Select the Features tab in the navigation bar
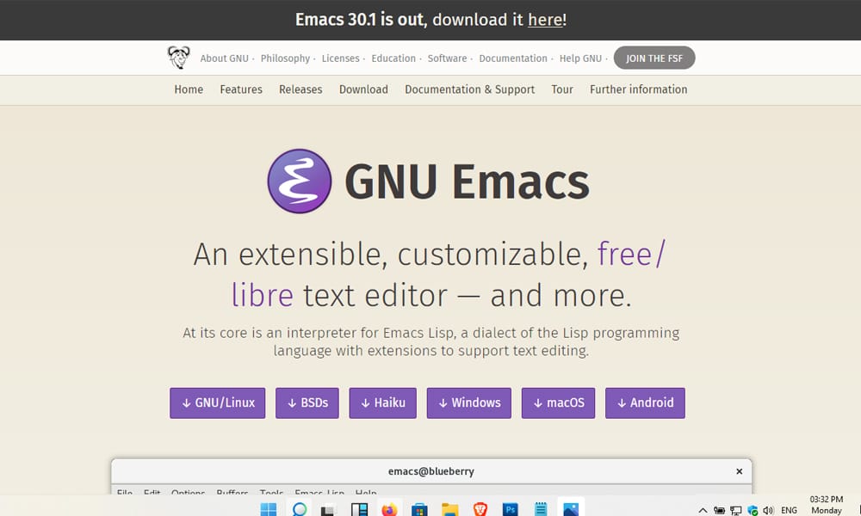This screenshot has width=861, height=516. click(241, 89)
